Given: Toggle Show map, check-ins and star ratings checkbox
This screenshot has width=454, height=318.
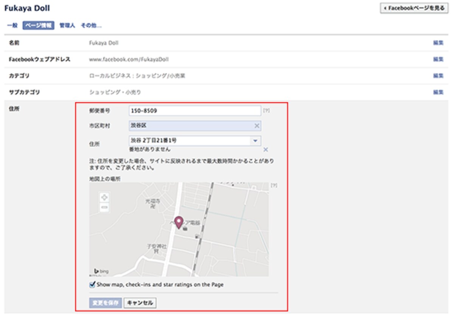Looking at the screenshot, I should tap(92, 284).
